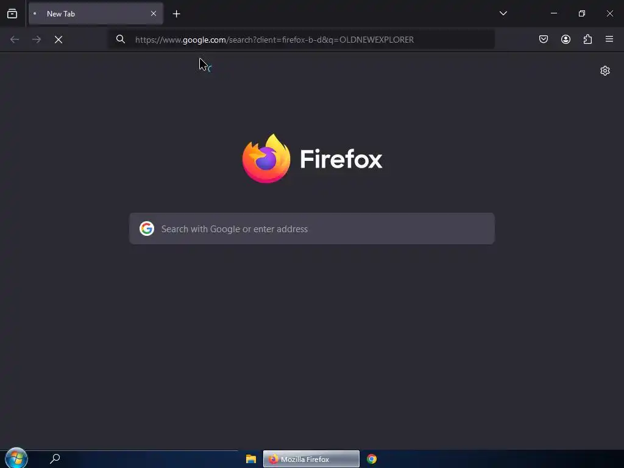Go forward one page
Screen dimensions: 624x468
pyautogui.click(x=37, y=40)
